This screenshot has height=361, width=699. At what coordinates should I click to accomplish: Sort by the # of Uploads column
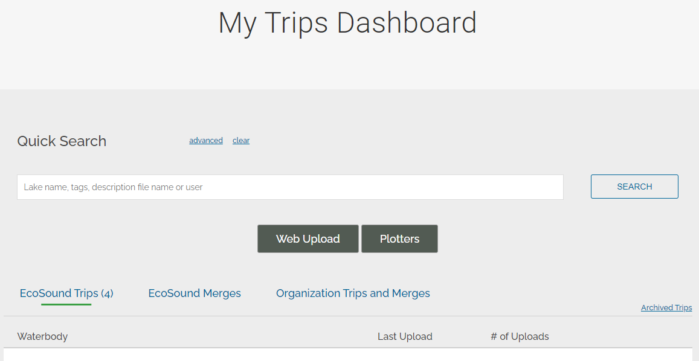pos(520,336)
